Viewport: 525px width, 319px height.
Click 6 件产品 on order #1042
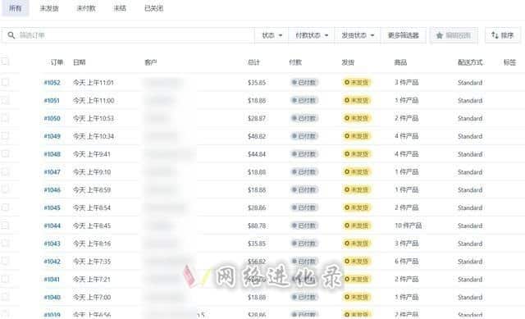407,262
